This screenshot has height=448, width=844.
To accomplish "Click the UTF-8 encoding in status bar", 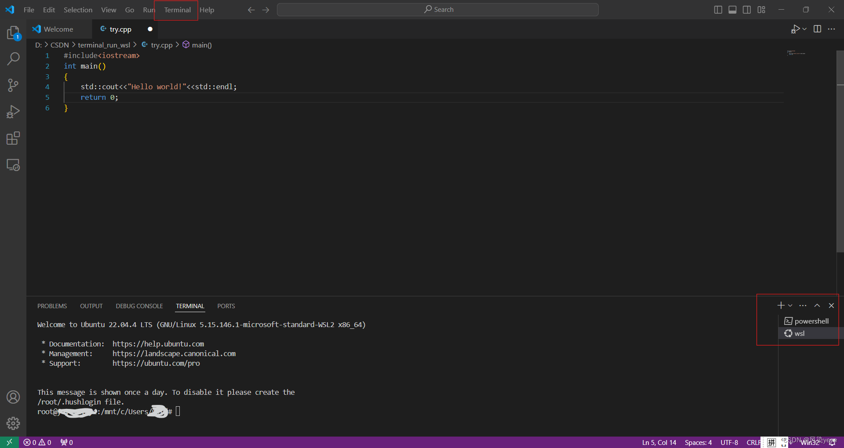I will [729, 442].
